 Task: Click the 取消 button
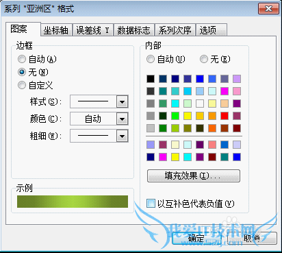tap(253, 239)
